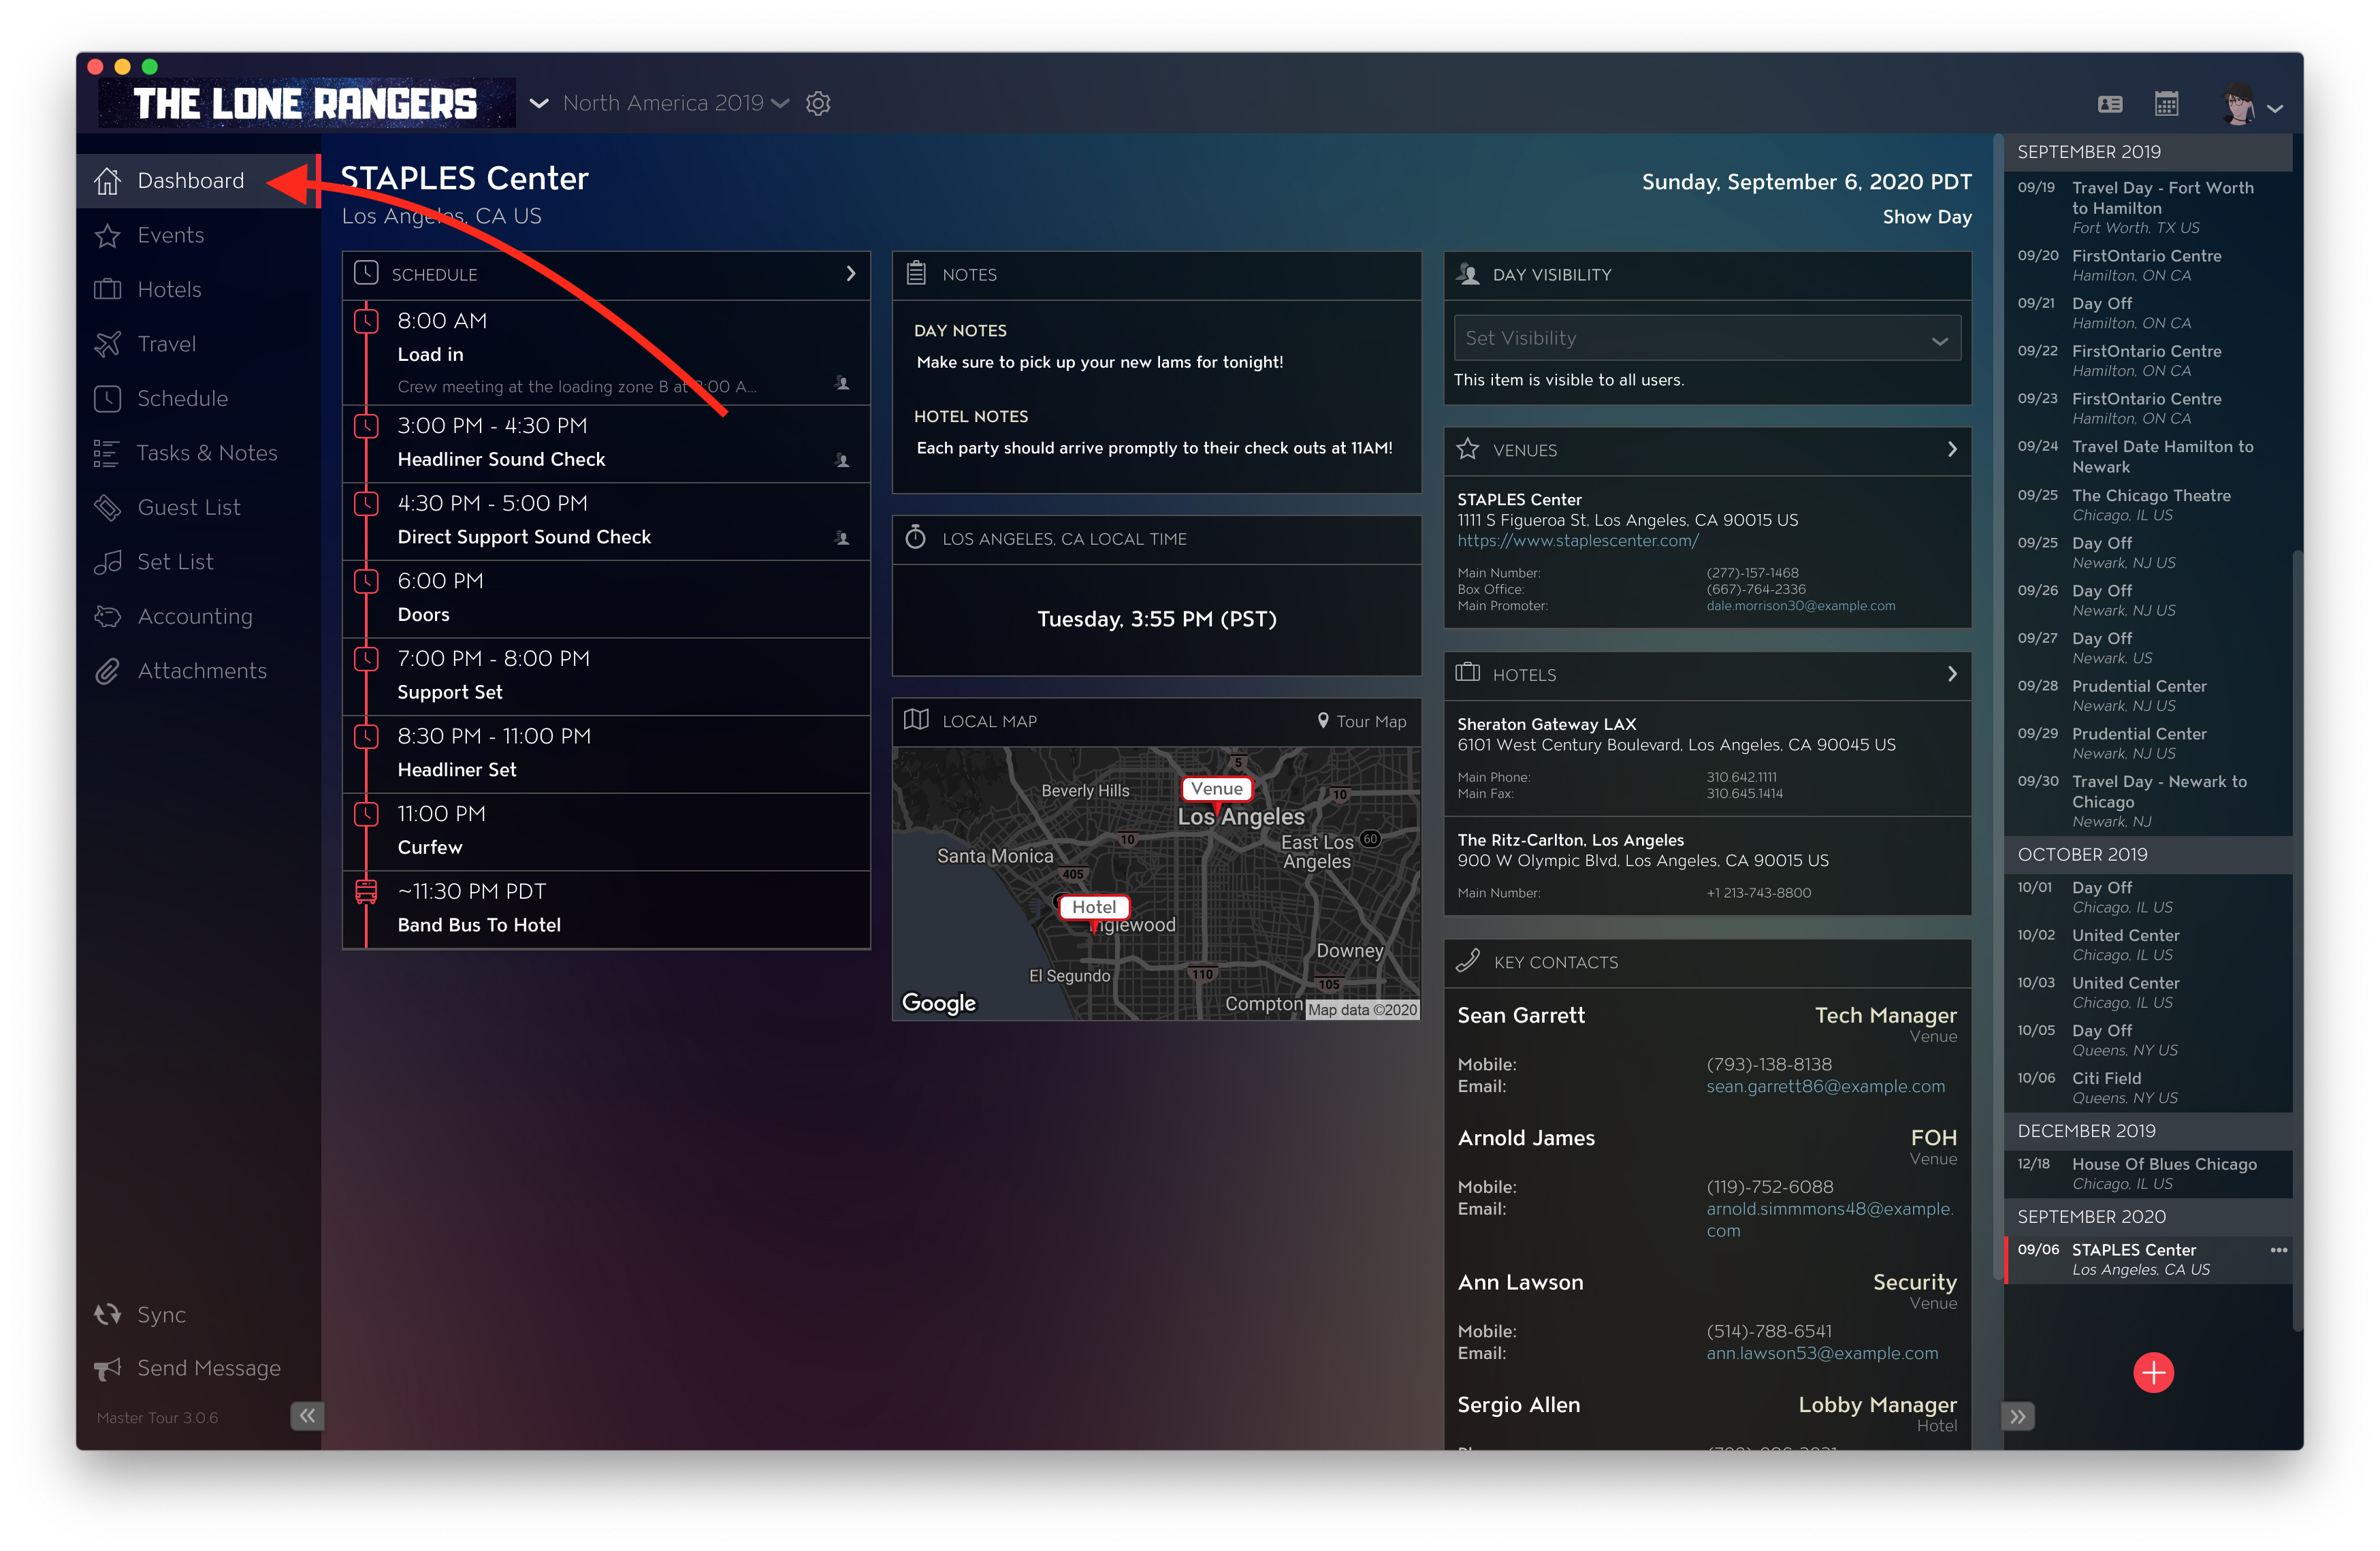This screenshot has width=2380, height=1551.
Task: Open the tour settings gear
Action: point(818,103)
